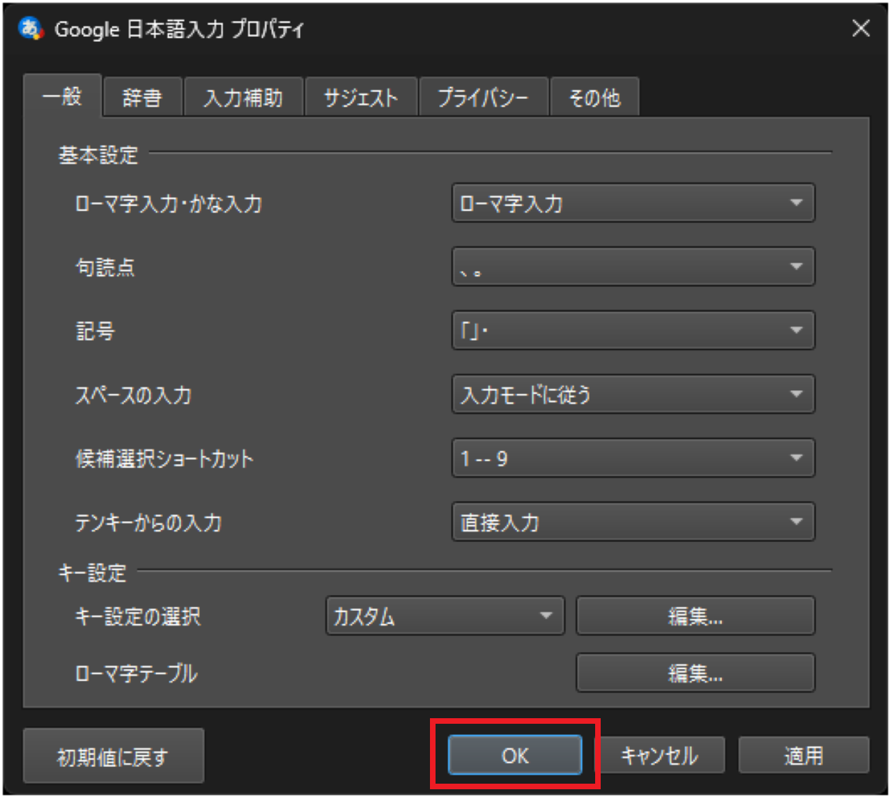Open the テンキーからの入力 dropdown
892x799 pixels.
click(633, 522)
